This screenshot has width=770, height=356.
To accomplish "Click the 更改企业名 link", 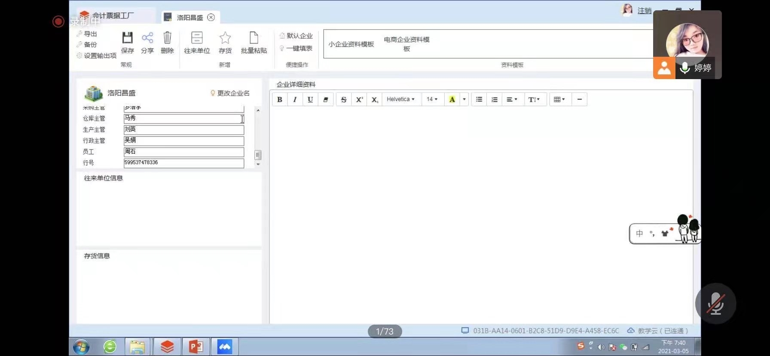I will point(230,93).
